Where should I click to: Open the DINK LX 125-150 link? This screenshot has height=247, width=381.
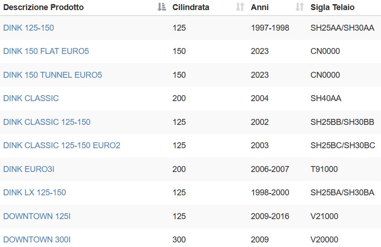point(34,193)
